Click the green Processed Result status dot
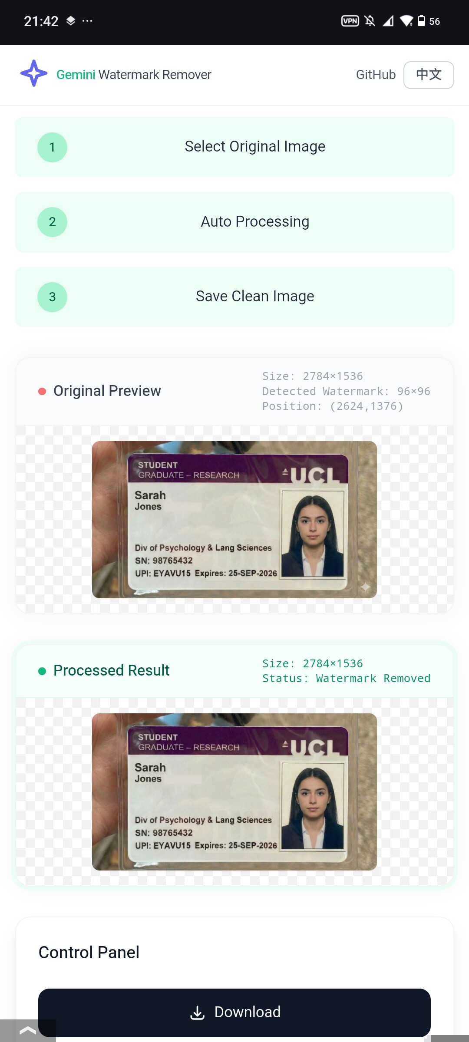The width and height of the screenshot is (469, 1042). tap(42, 671)
